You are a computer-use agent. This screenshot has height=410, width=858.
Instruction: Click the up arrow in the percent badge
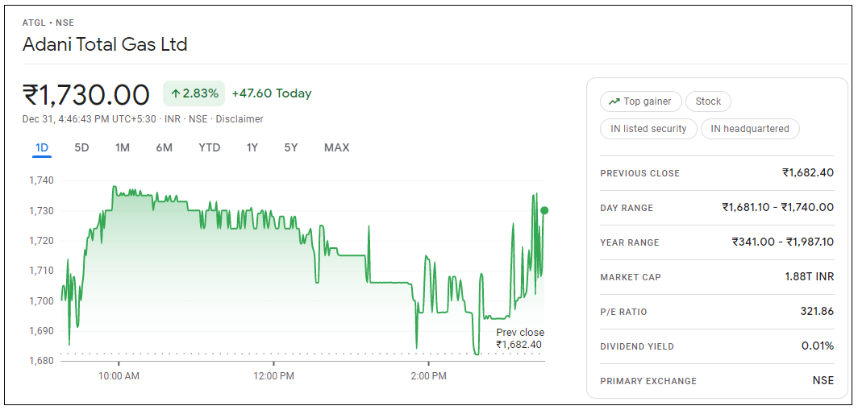click(x=176, y=93)
